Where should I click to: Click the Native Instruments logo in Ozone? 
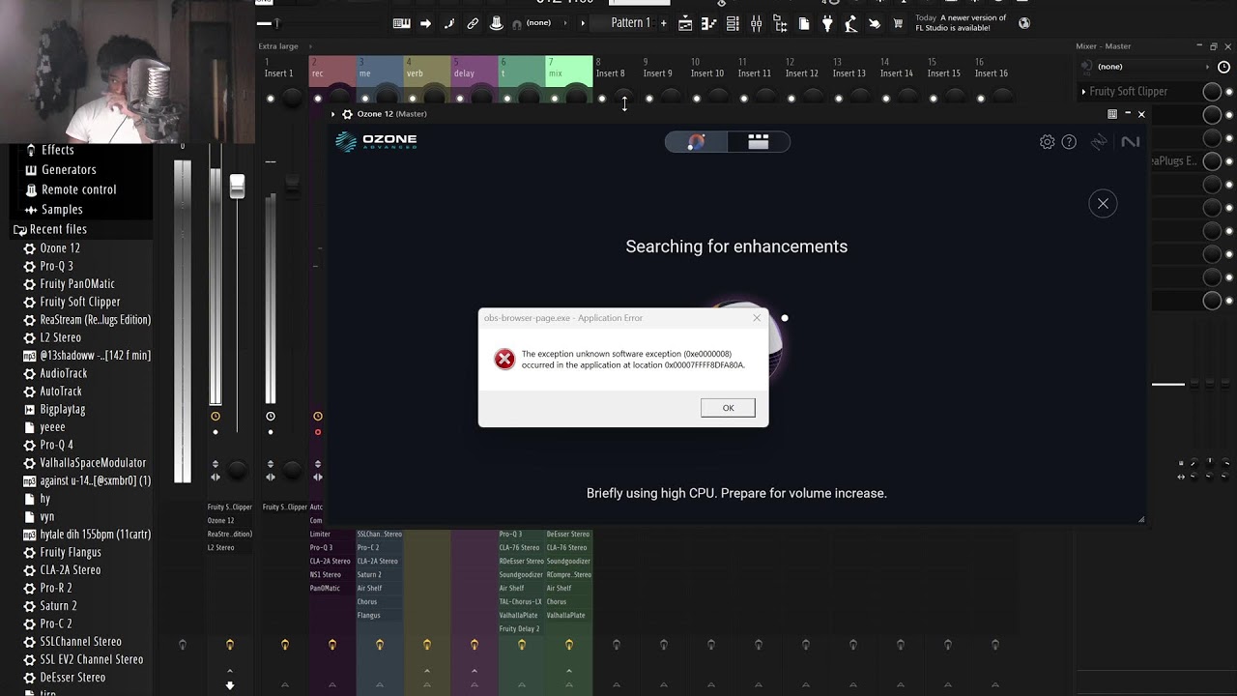point(1130,142)
